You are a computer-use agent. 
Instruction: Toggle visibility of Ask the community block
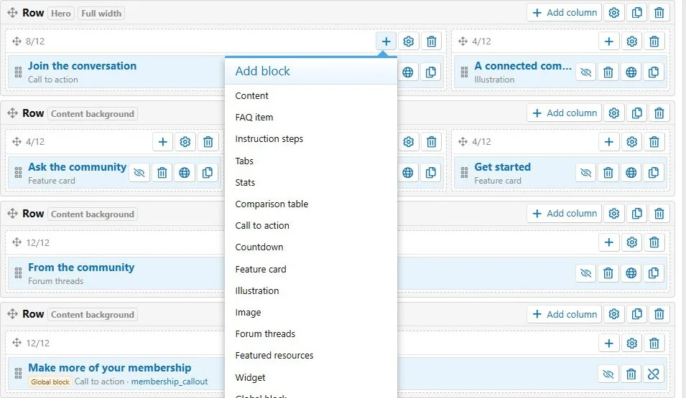point(139,173)
